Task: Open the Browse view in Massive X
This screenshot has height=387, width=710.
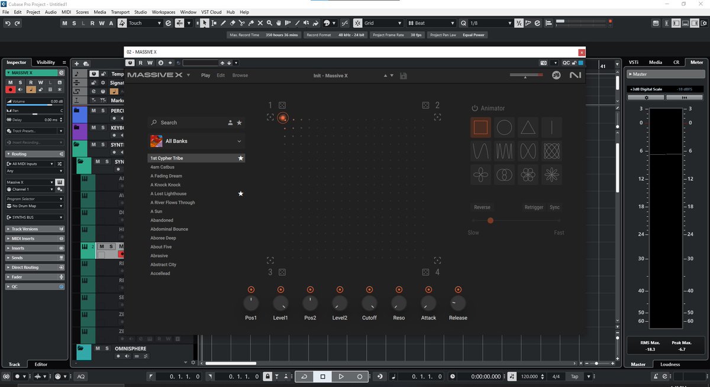Action: pos(240,76)
